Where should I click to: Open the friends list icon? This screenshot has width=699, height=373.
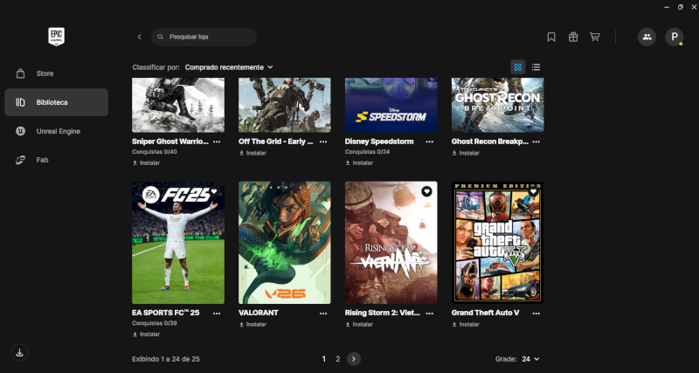tap(647, 37)
